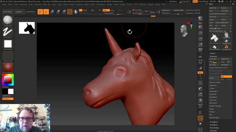Open the Brush menu
This screenshot has width=236, height=132.
[x=10, y=4]
